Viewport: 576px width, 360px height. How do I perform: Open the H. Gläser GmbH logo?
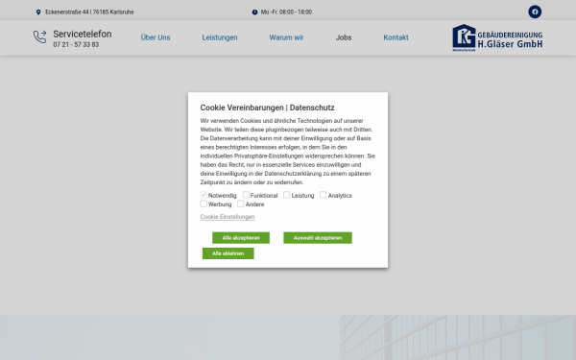(x=497, y=37)
